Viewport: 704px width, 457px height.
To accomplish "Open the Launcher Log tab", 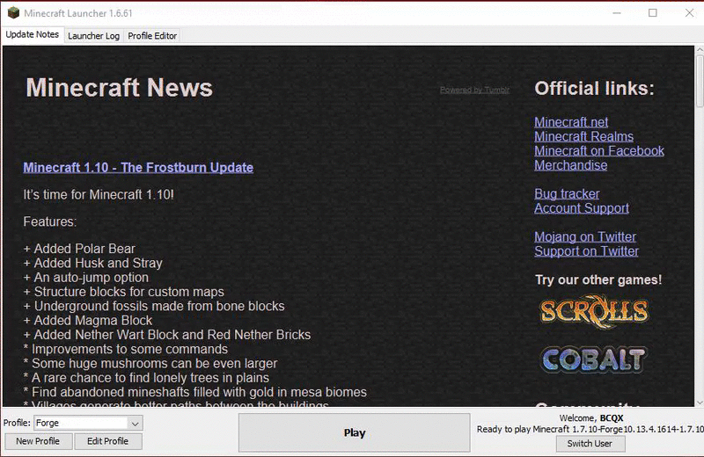I will (x=93, y=36).
